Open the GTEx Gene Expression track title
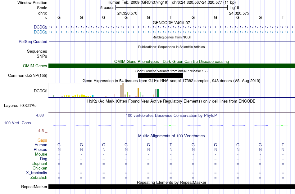295x194 pixels. click(171, 81)
